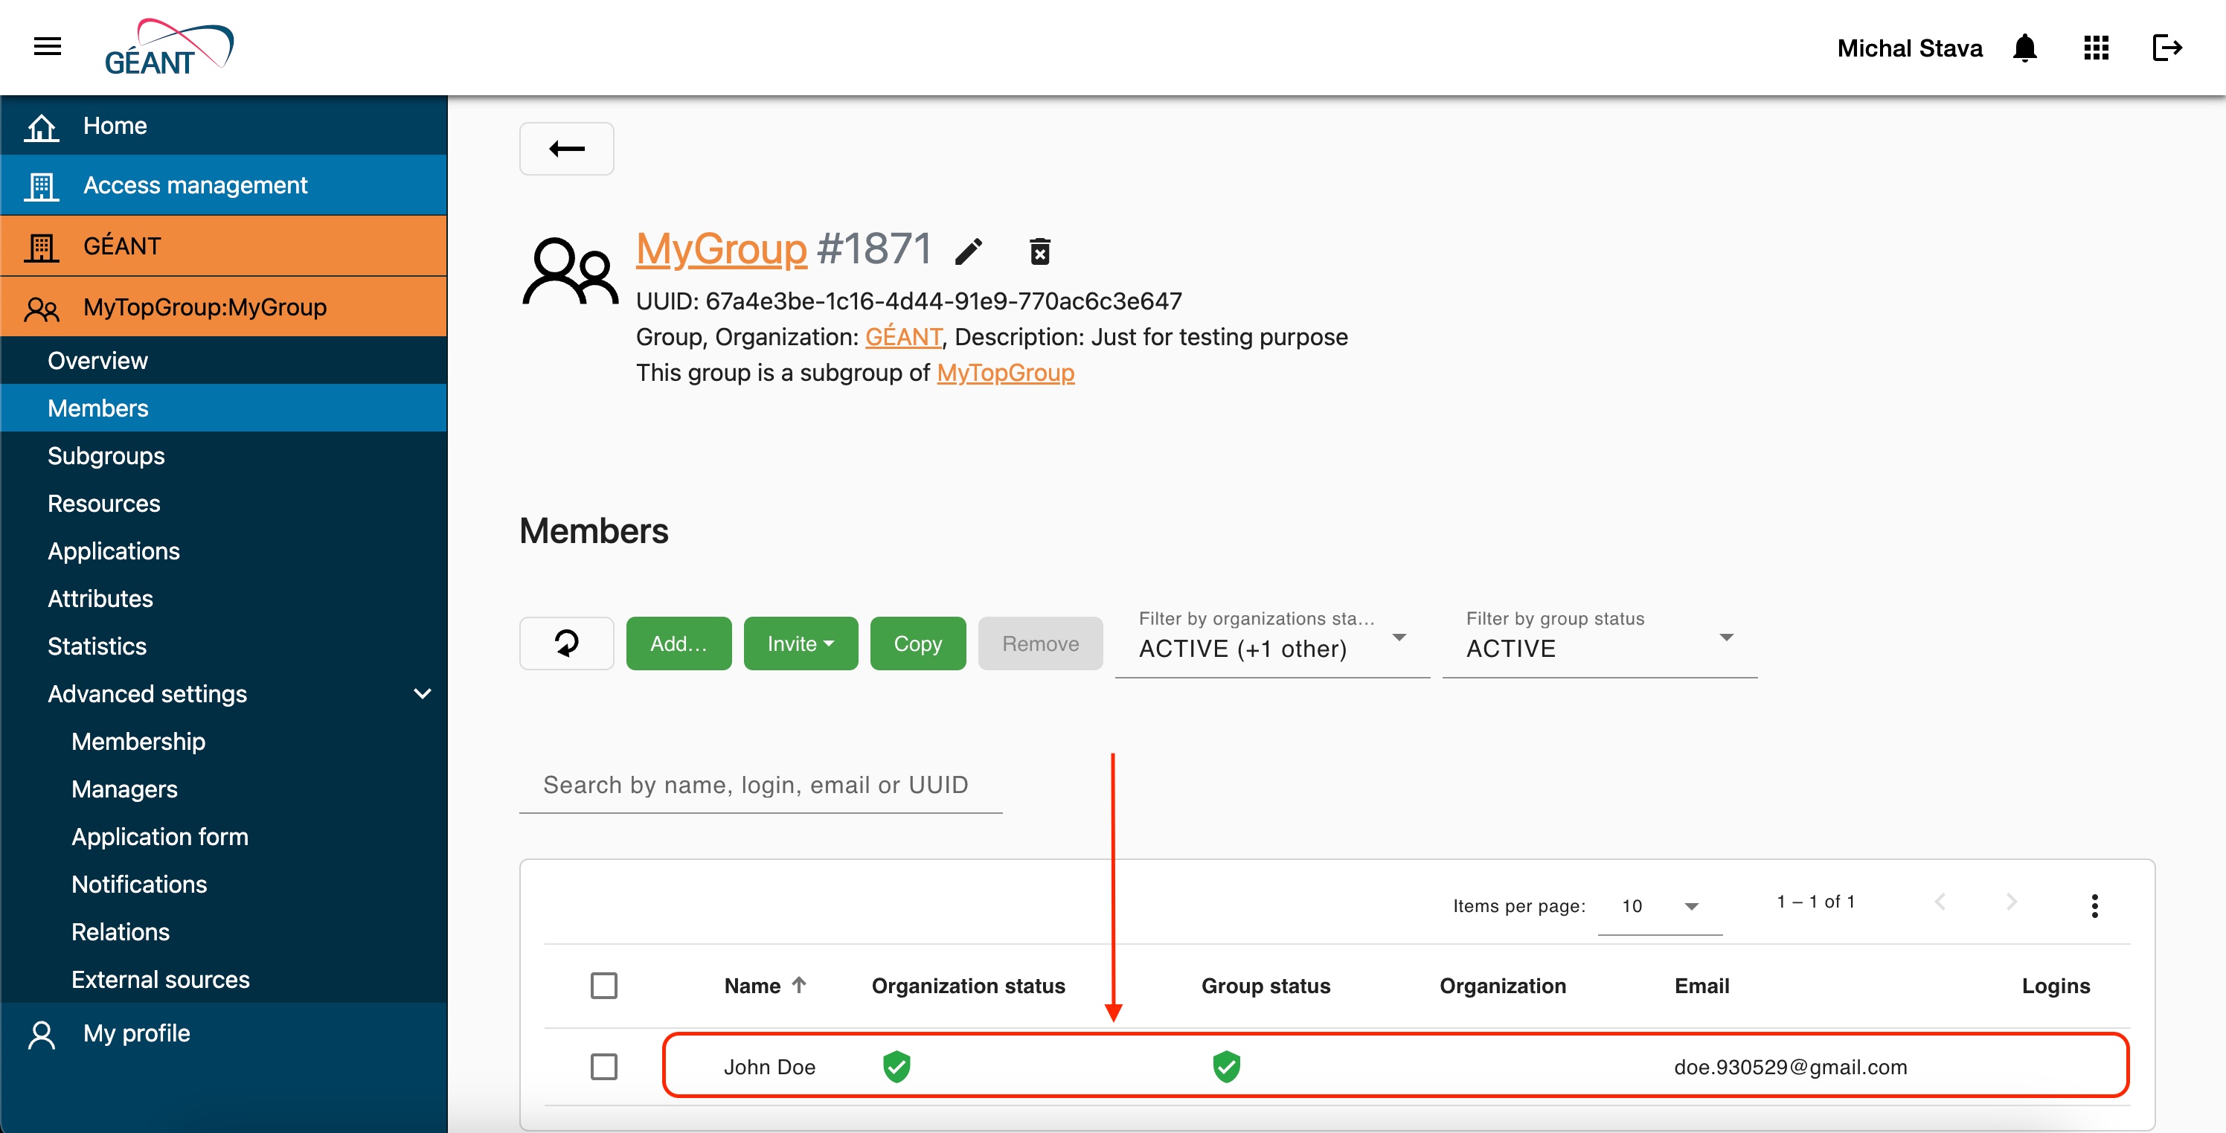Focus the member search field
This screenshot has width=2226, height=1133.
click(x=760, y=785)
